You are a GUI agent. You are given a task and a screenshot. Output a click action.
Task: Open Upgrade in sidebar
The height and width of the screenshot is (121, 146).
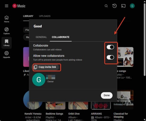coord(7,55)
